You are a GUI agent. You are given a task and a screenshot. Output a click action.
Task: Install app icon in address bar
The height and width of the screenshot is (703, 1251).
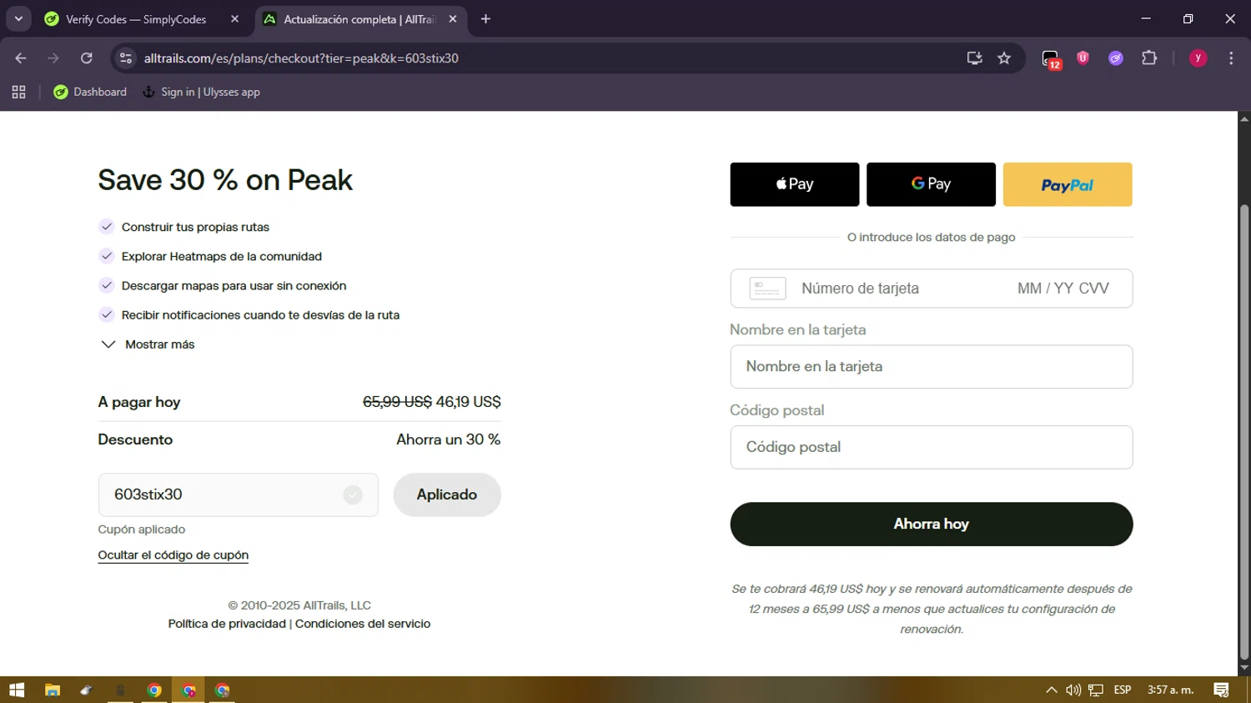[974, 58]
